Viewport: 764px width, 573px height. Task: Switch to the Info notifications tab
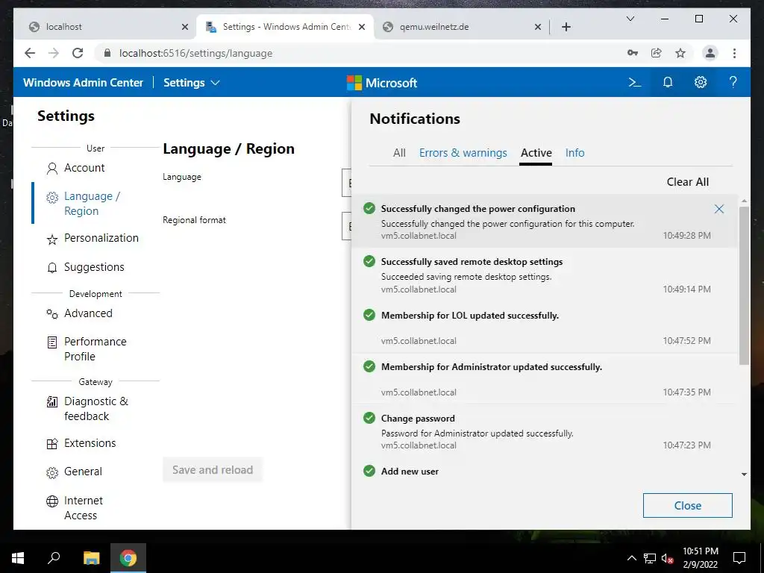574,153
